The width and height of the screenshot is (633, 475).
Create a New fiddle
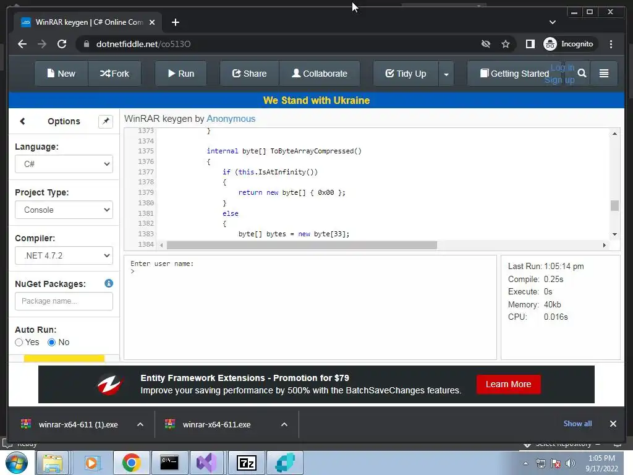61,74
